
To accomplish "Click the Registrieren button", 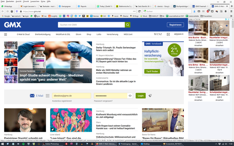I will tap(175, 25).
